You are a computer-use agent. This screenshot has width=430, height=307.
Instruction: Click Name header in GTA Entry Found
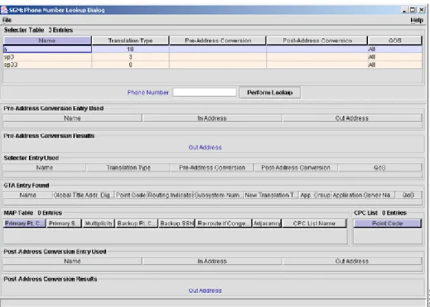28,195
